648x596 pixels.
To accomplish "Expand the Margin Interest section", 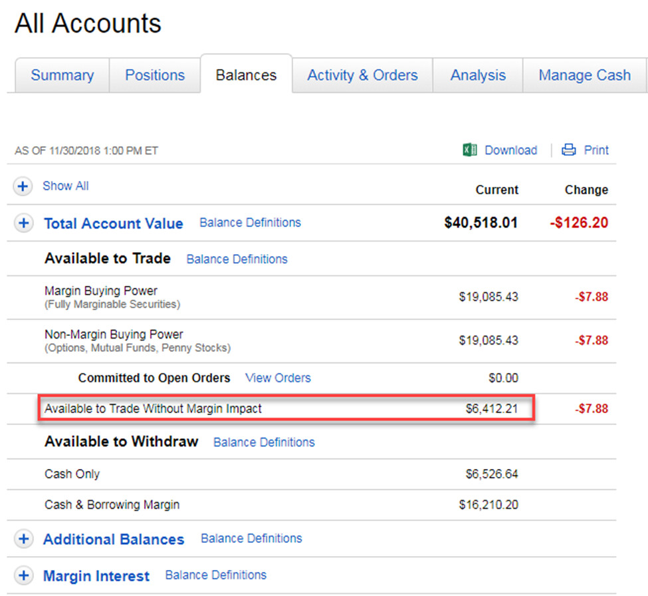I will [x=23, y=575].
